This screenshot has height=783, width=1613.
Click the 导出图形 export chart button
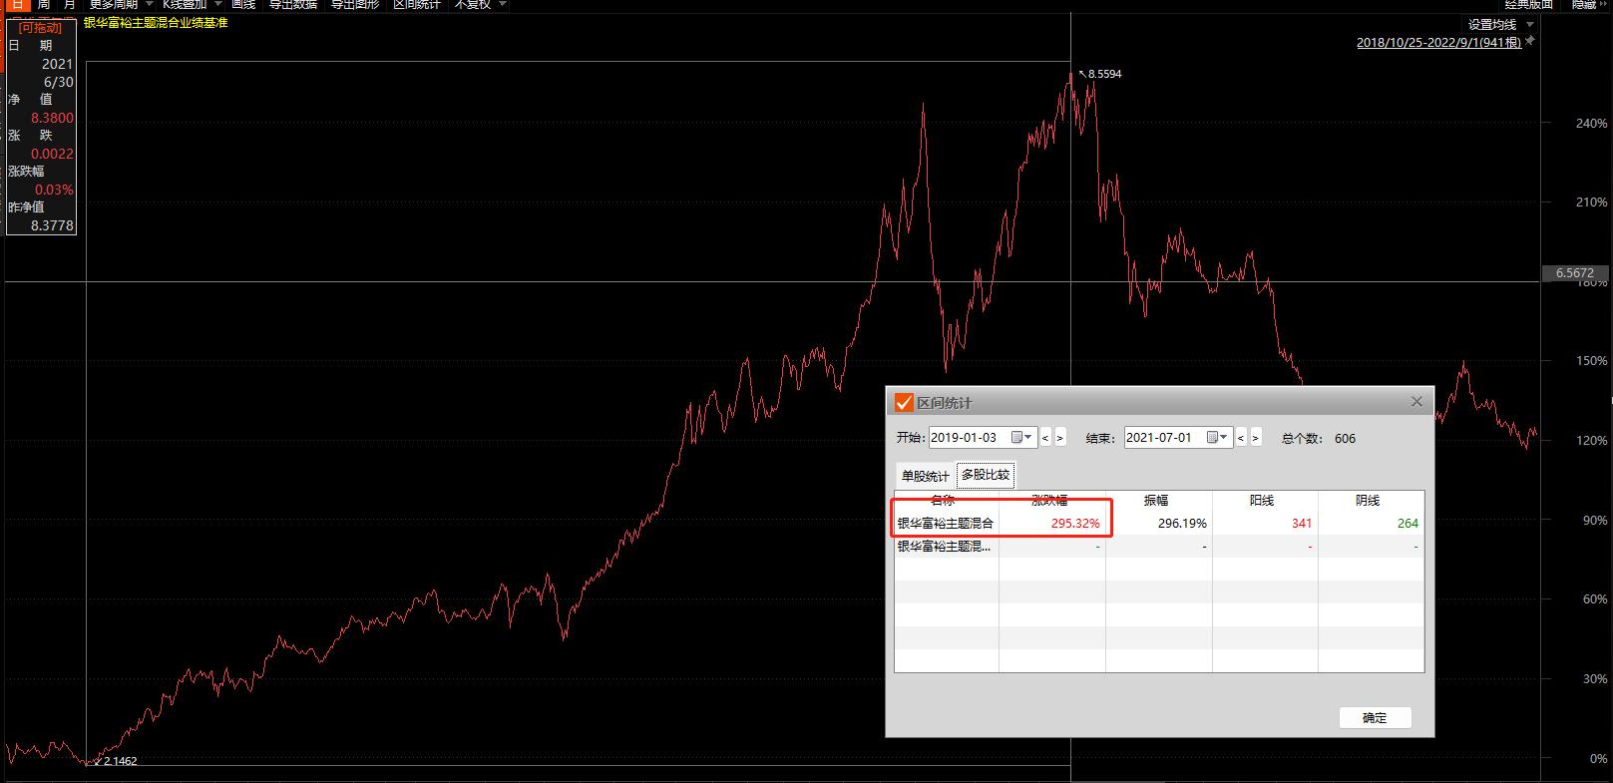[355, 5]
